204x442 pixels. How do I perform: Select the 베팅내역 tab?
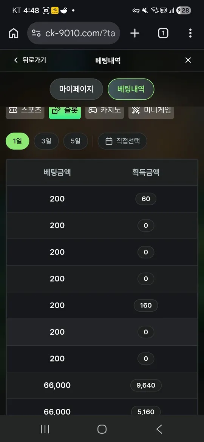131,89
